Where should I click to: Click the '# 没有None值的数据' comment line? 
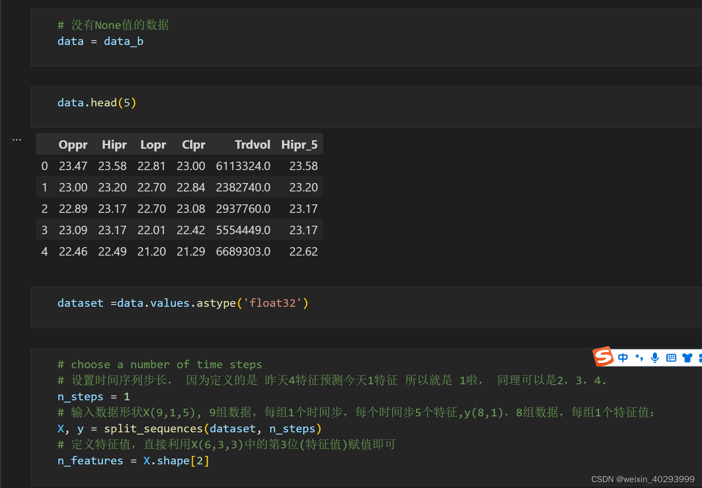pyautogui.click(x=113, y=25)
